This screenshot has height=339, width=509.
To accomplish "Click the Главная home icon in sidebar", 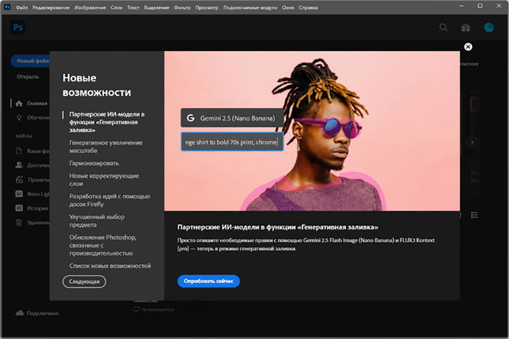I will (x=19, y=104).
